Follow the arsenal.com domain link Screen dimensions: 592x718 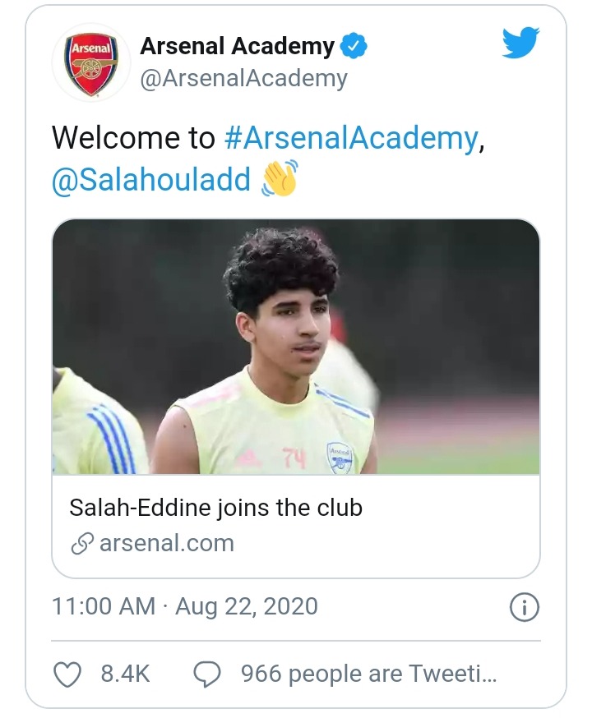(166, 544)
